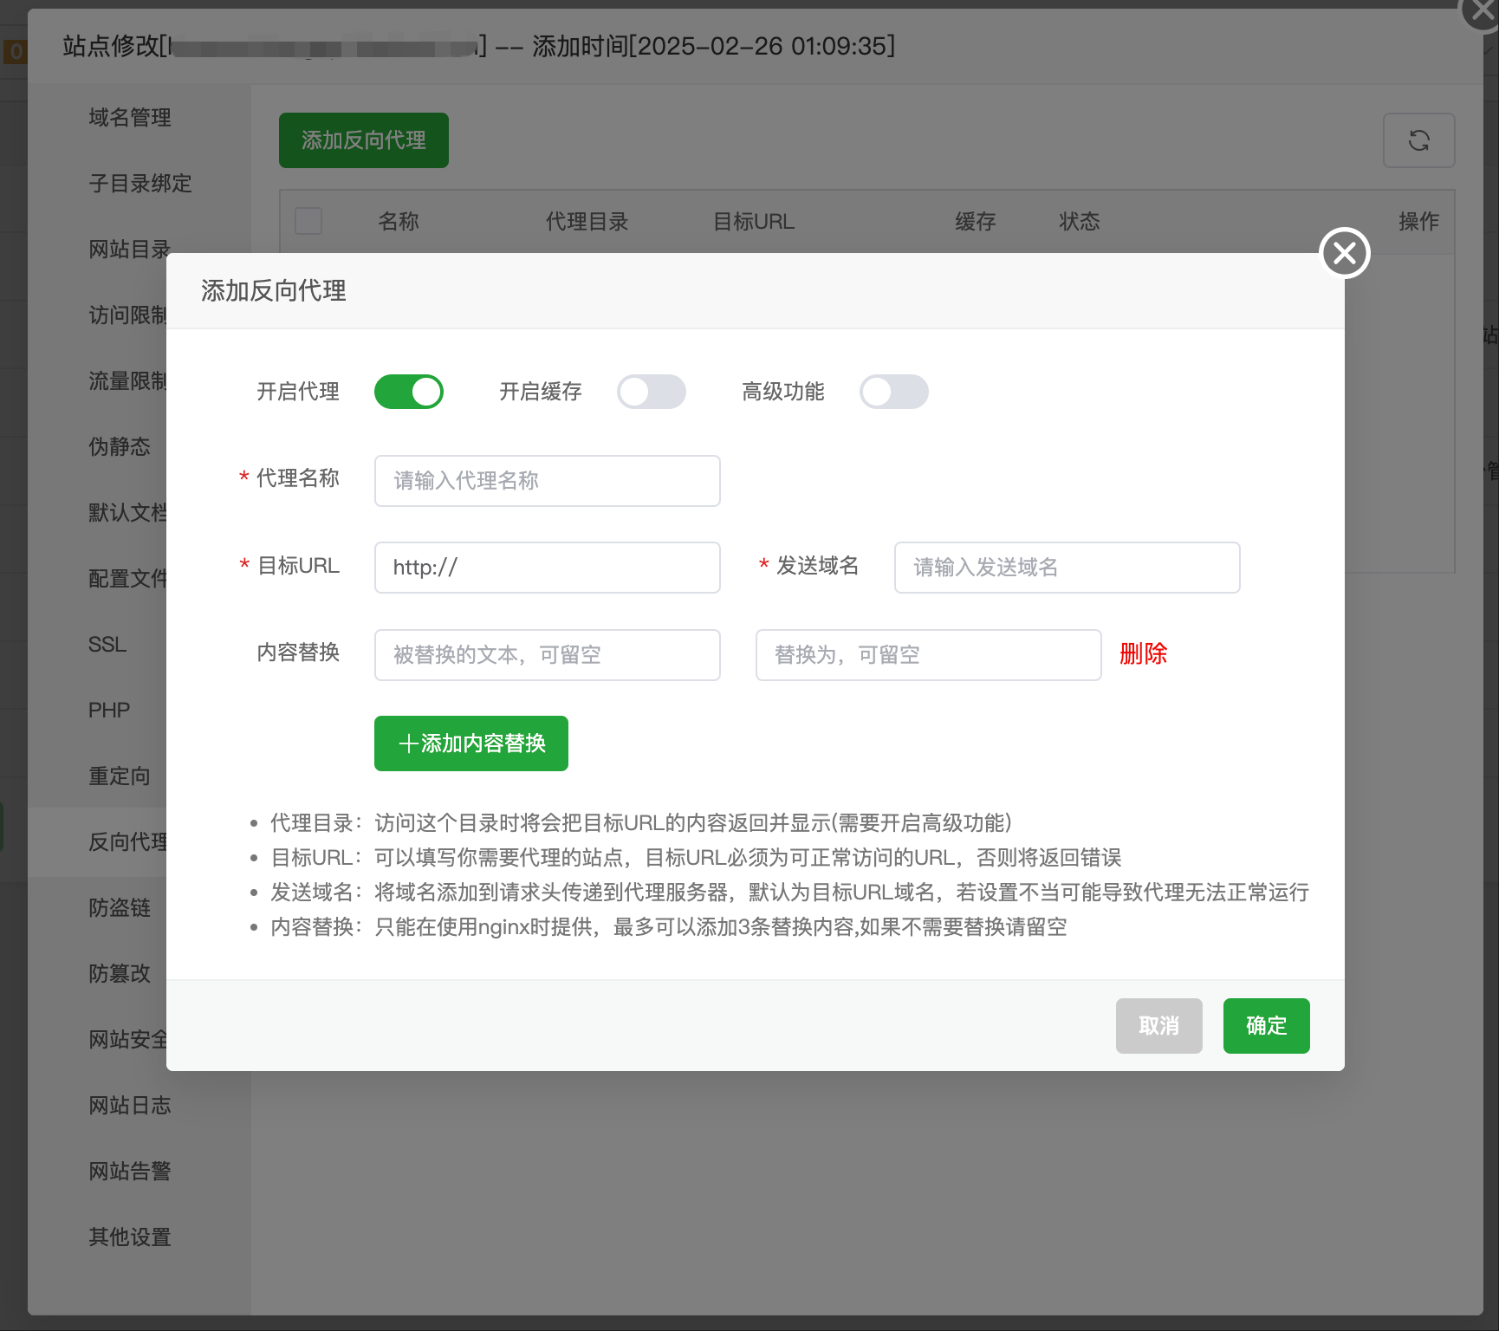
Task: Click the 取消 button
Action: 1159,1026
